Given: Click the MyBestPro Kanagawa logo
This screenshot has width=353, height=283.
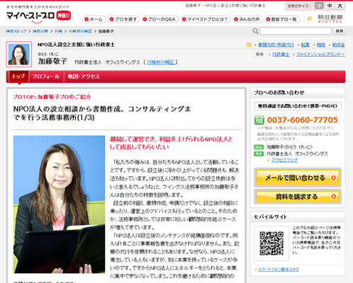Looking at the screenshot, I should [38, 16].
